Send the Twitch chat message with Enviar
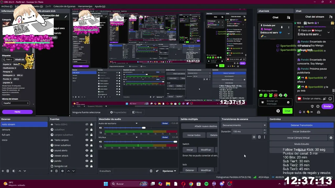 (x=327, y=107)
